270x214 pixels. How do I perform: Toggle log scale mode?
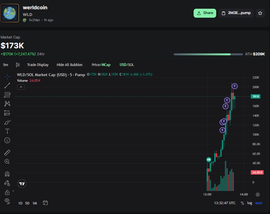[250, 203]
